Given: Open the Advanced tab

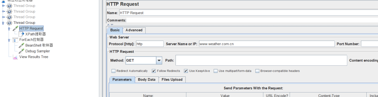Looking at the screenshot, I should [x=134, y=30].
